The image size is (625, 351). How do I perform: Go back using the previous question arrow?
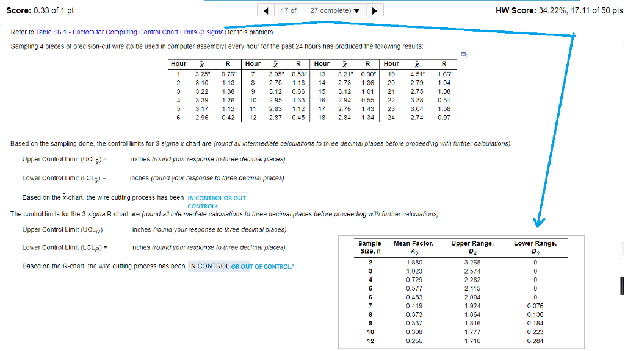tap(266, 10)
